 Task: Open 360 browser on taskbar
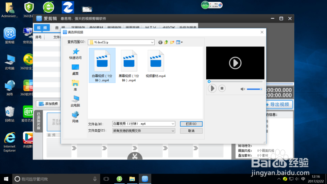pos(119,179)
